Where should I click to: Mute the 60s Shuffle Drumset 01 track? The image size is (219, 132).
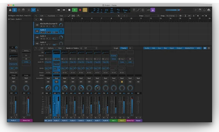41,26
